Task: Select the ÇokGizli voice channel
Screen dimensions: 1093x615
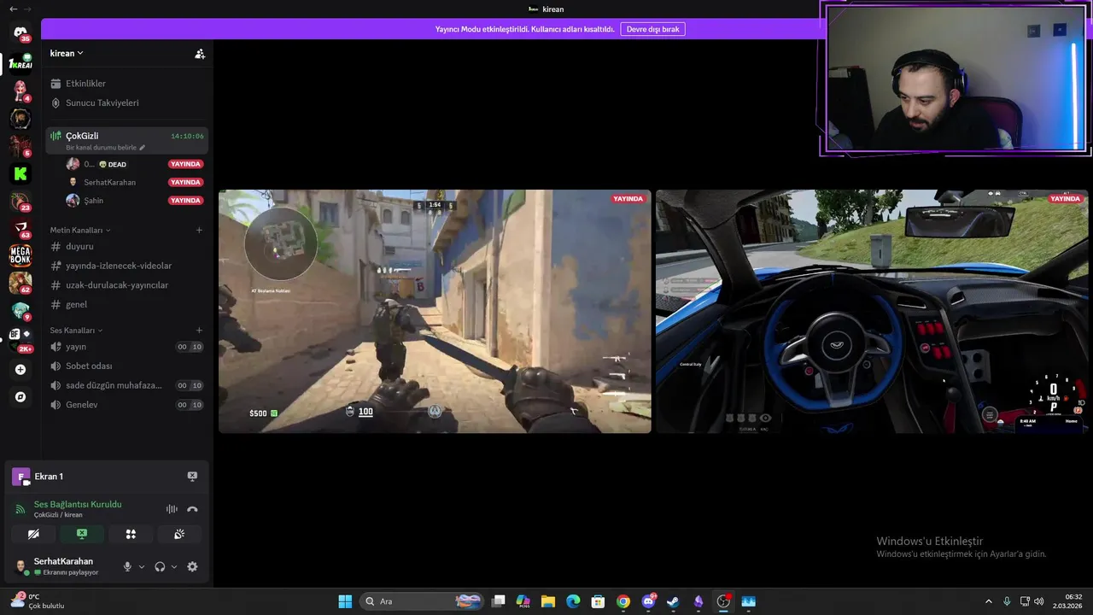Action: pos(126,140)
